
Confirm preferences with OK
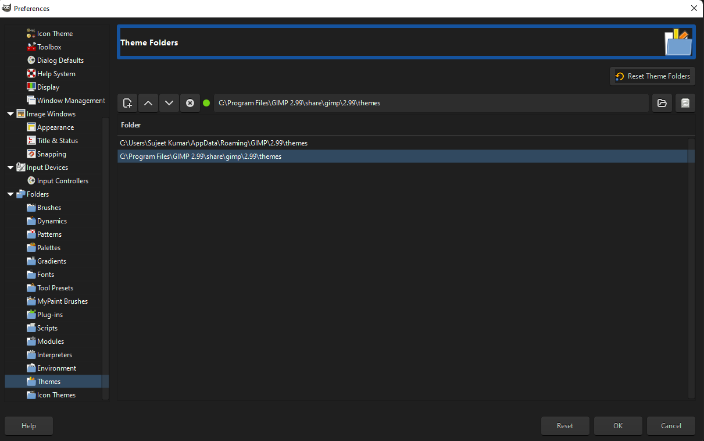tap(618, 426)
